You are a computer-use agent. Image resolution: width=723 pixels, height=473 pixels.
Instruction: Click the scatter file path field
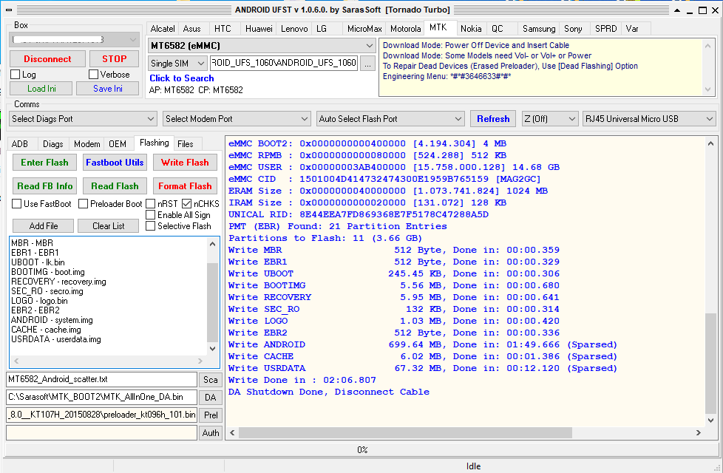(x=101, y=379)
